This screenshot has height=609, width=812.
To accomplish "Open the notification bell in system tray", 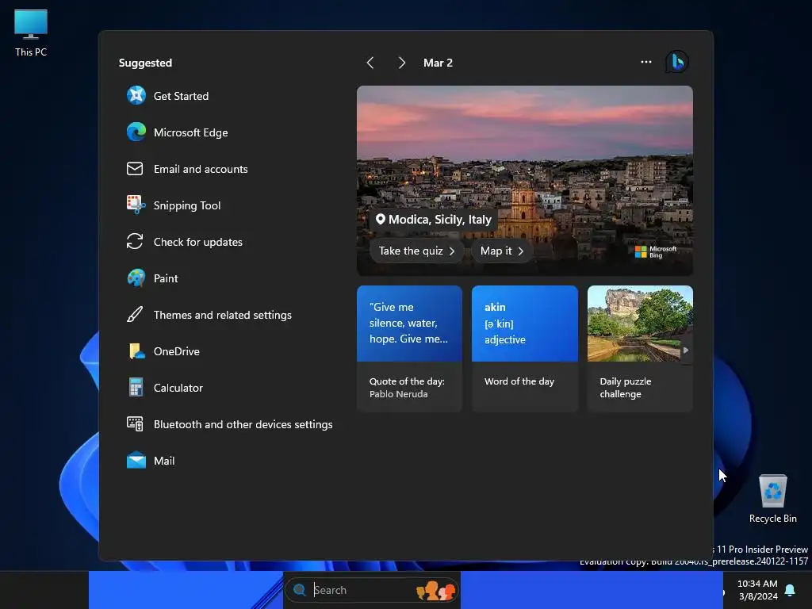I will coord(791,590).
